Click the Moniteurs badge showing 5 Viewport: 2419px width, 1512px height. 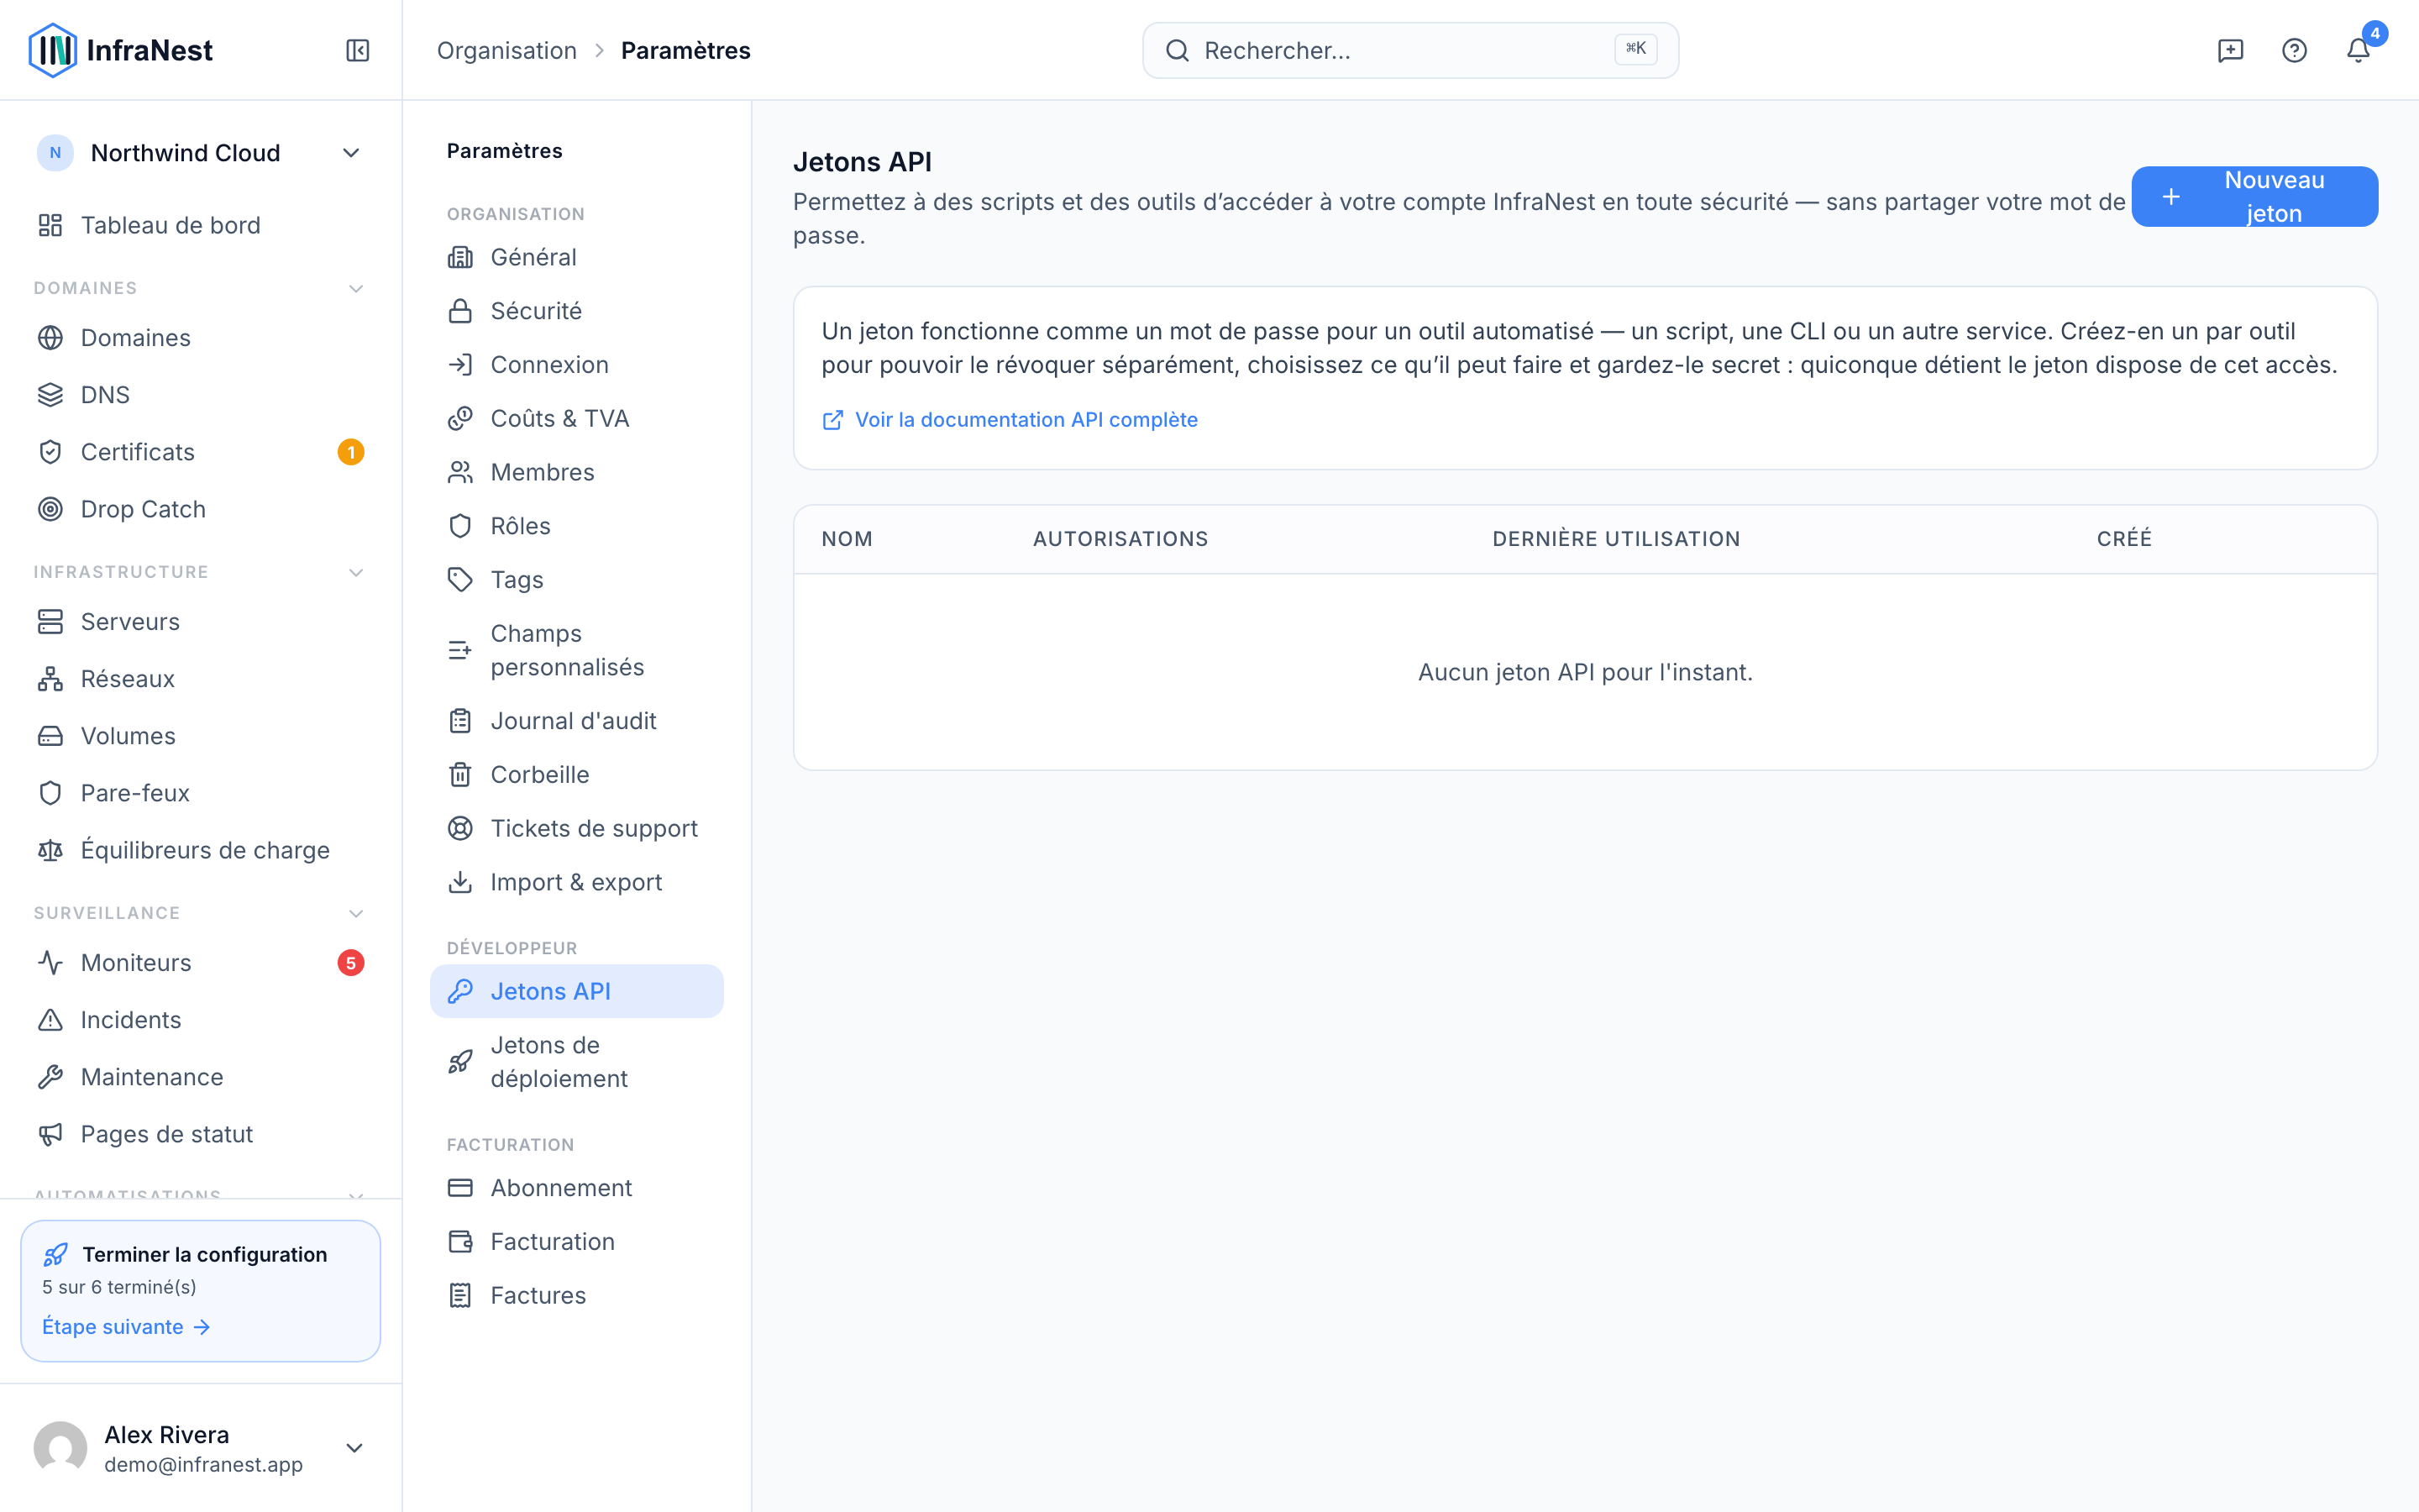[x=351, y=963]
